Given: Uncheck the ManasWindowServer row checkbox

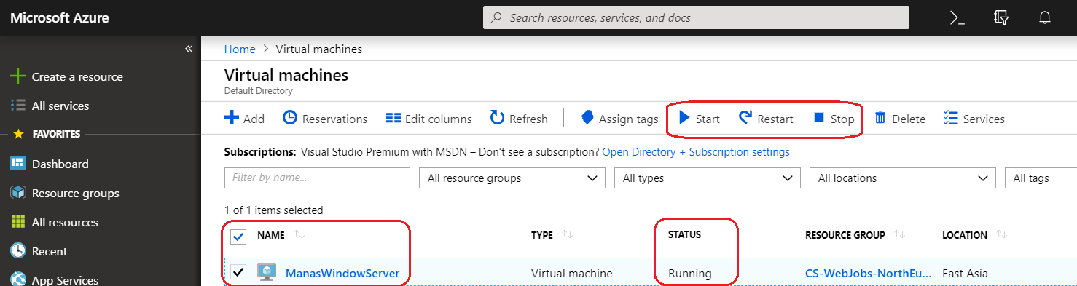Looking at the screenshot, I should pyautogui.click(x=238, y=272).
